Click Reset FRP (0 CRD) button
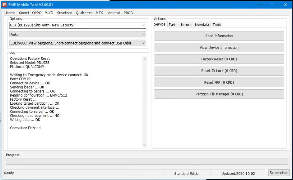This screenshot has width=293, height=180. (x=219, y=83)
